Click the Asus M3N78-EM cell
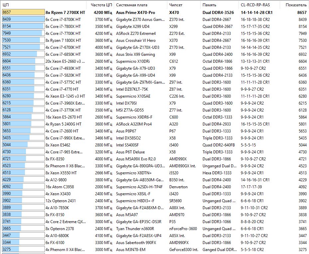Image resolution: width=309 pixels, height=254 pixels. pos(131,250)
